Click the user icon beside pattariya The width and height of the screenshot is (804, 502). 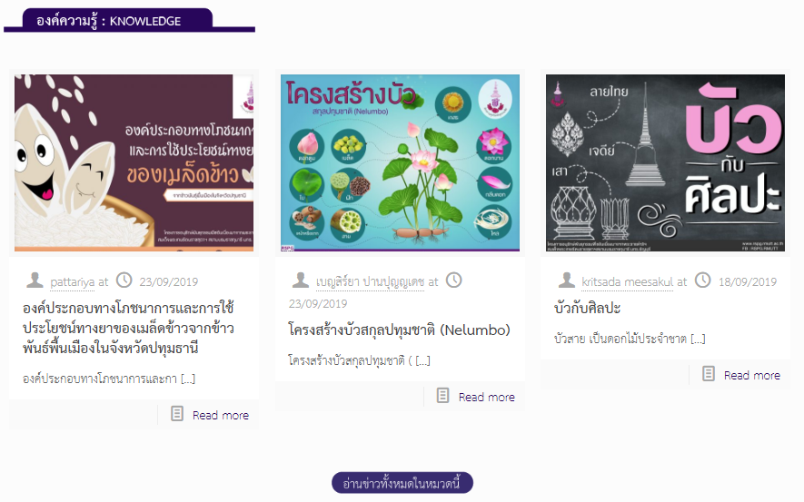[35, 281]
